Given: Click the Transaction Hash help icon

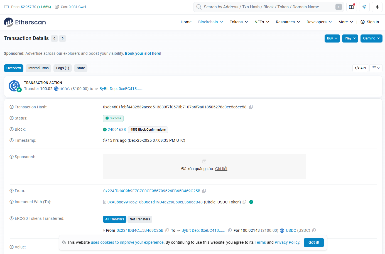Looking at the screenshot, I should click(x=12, y=107).
